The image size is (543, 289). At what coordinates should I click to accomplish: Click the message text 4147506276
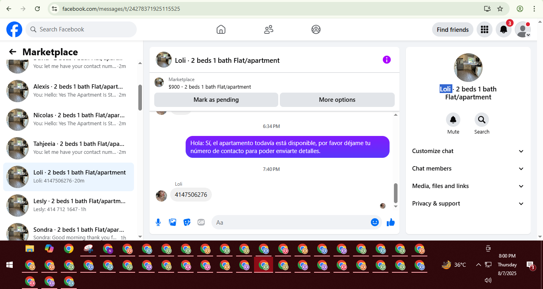(x=191, y=195)
